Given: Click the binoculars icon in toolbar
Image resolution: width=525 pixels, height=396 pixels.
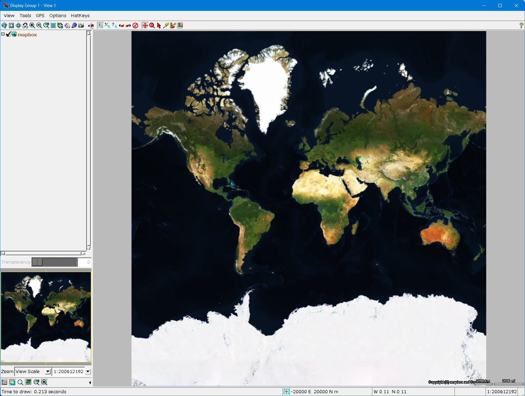Looking at the screenshot, I should 25,26.
